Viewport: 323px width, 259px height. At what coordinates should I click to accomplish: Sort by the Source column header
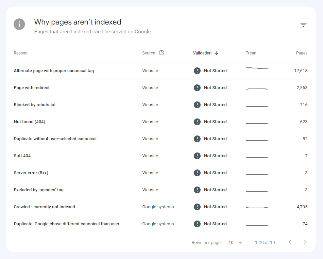149,53
